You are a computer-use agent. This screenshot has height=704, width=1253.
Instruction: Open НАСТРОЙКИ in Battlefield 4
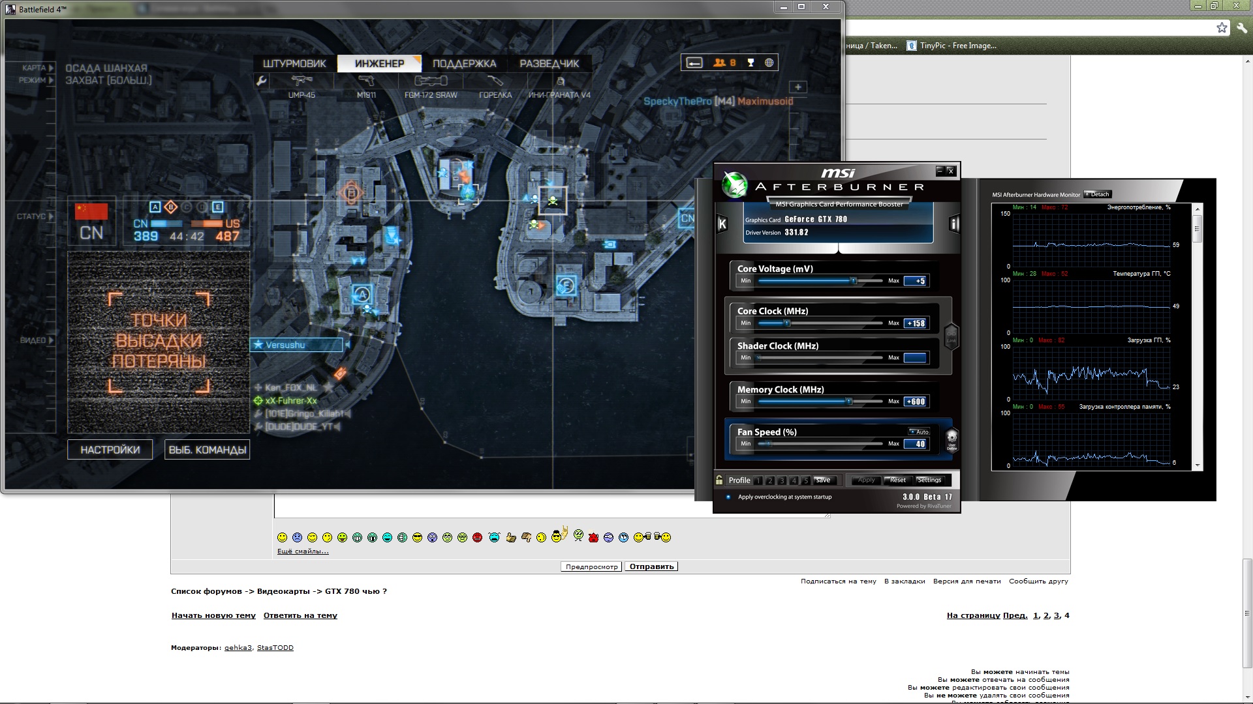[110, 450]
